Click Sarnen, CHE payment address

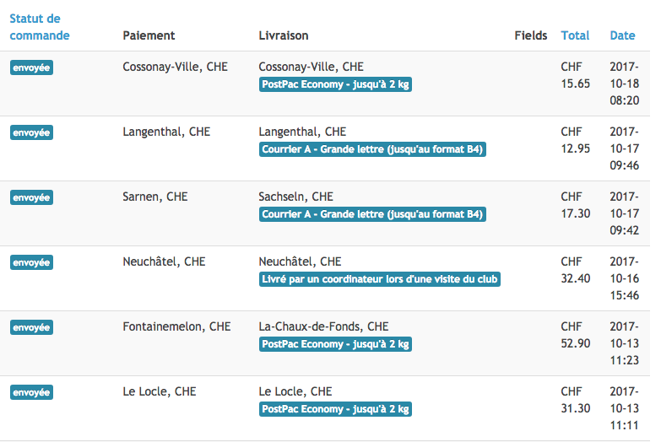point(155,197)
